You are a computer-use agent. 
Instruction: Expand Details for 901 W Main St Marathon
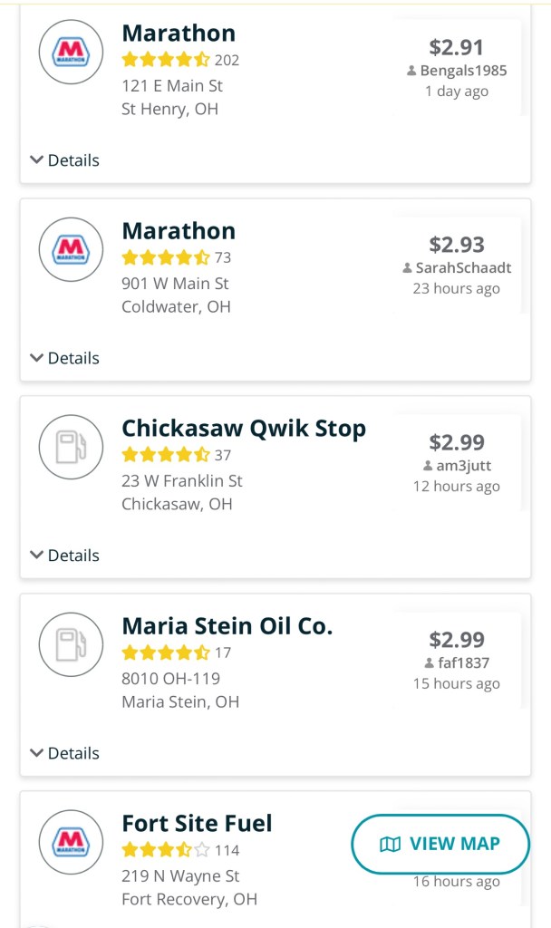[64, 358]
